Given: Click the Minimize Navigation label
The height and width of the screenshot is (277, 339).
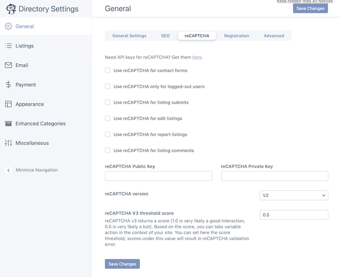Looking at the screenshot, I should tap(37, 170).
